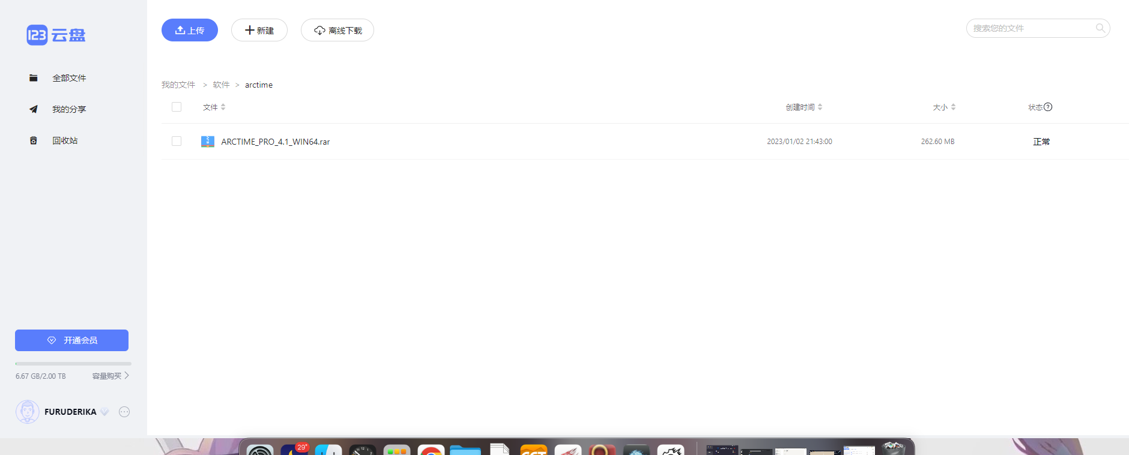This screenshot has height=455, width=1129.
Task: Open 回收站 in the sidebar
Action: click(65, 140)
